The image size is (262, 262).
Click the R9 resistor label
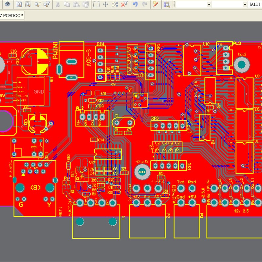[x=123, y=169]
